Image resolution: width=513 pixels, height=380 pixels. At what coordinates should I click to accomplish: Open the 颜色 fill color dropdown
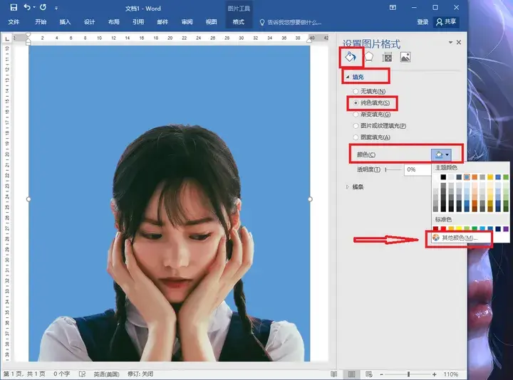[x=442, y=154]
